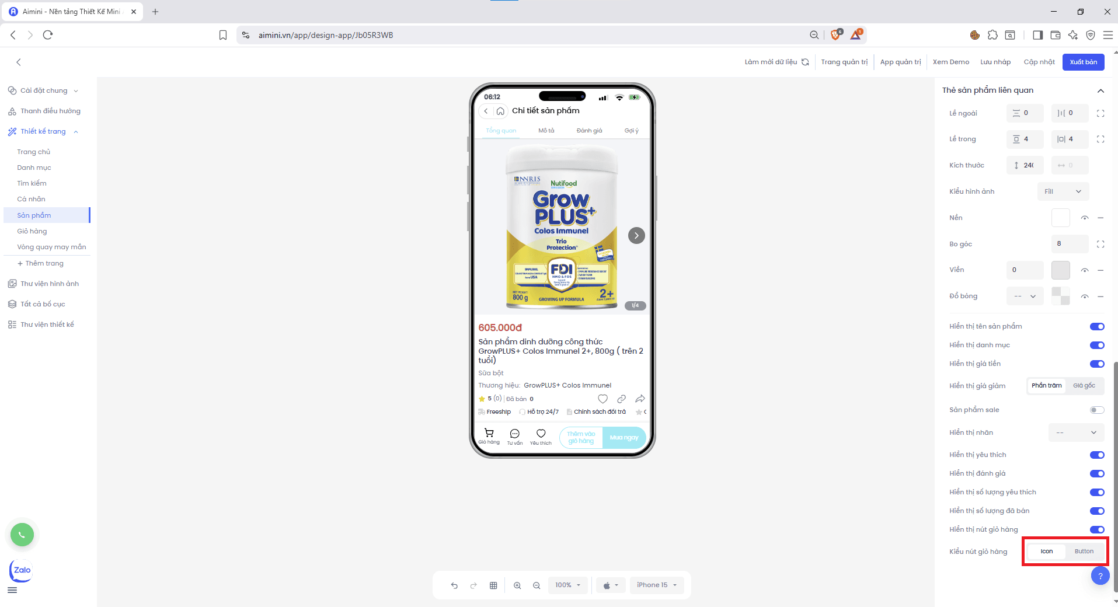Click the Xem Demo link

pos(950,62)
